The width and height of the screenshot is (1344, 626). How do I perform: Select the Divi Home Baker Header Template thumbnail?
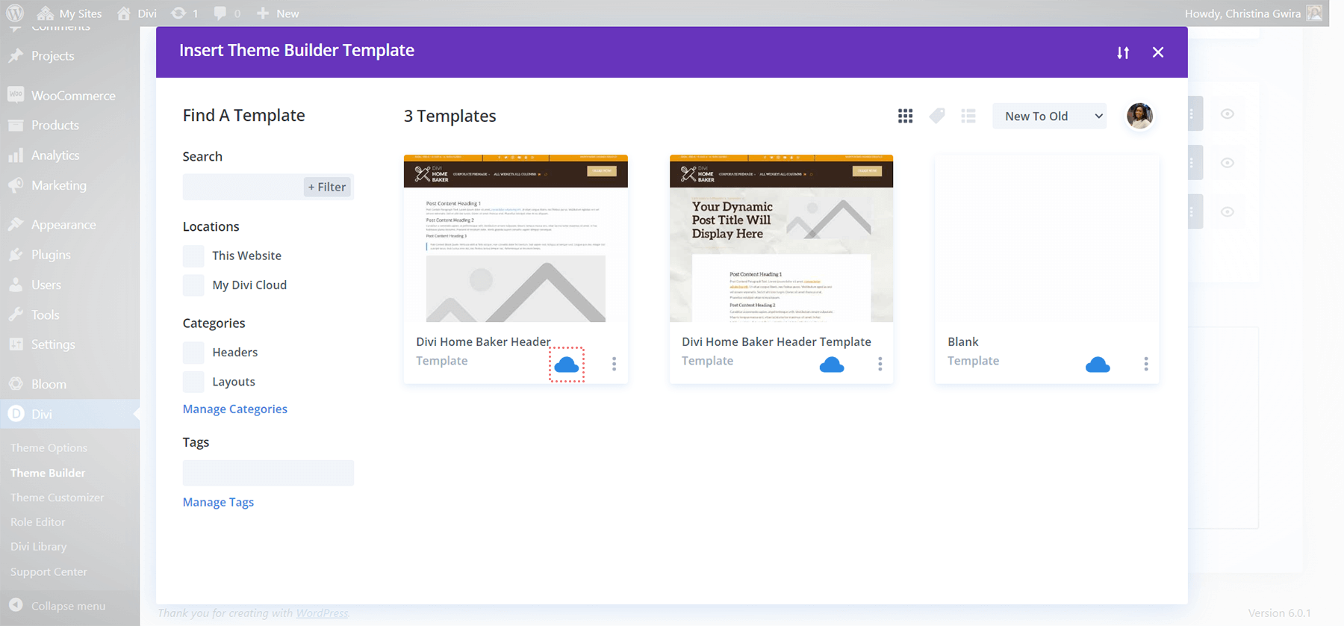(781, 238)
